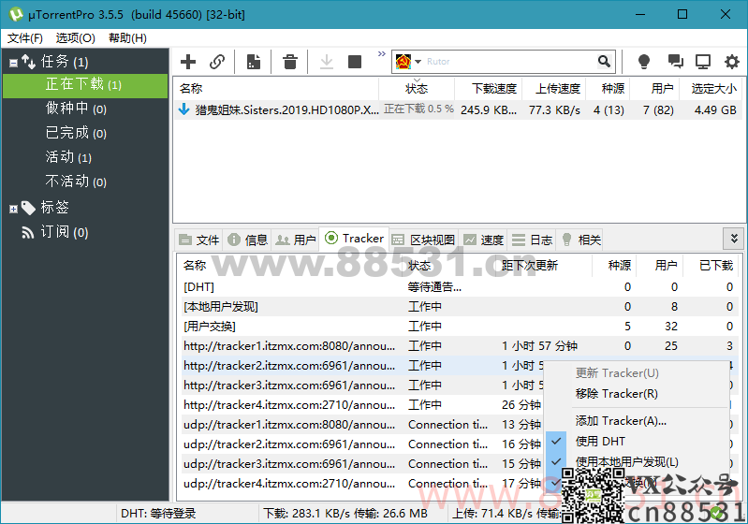Sort torrents by 上传速度 column header
This screenshot has width=748, height=524.
pyautogui.click(x=554, y=89)
